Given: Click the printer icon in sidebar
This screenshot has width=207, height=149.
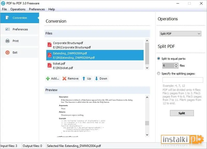Looking at the screenshot, I should pyautogui.click(x=8, y=41).
